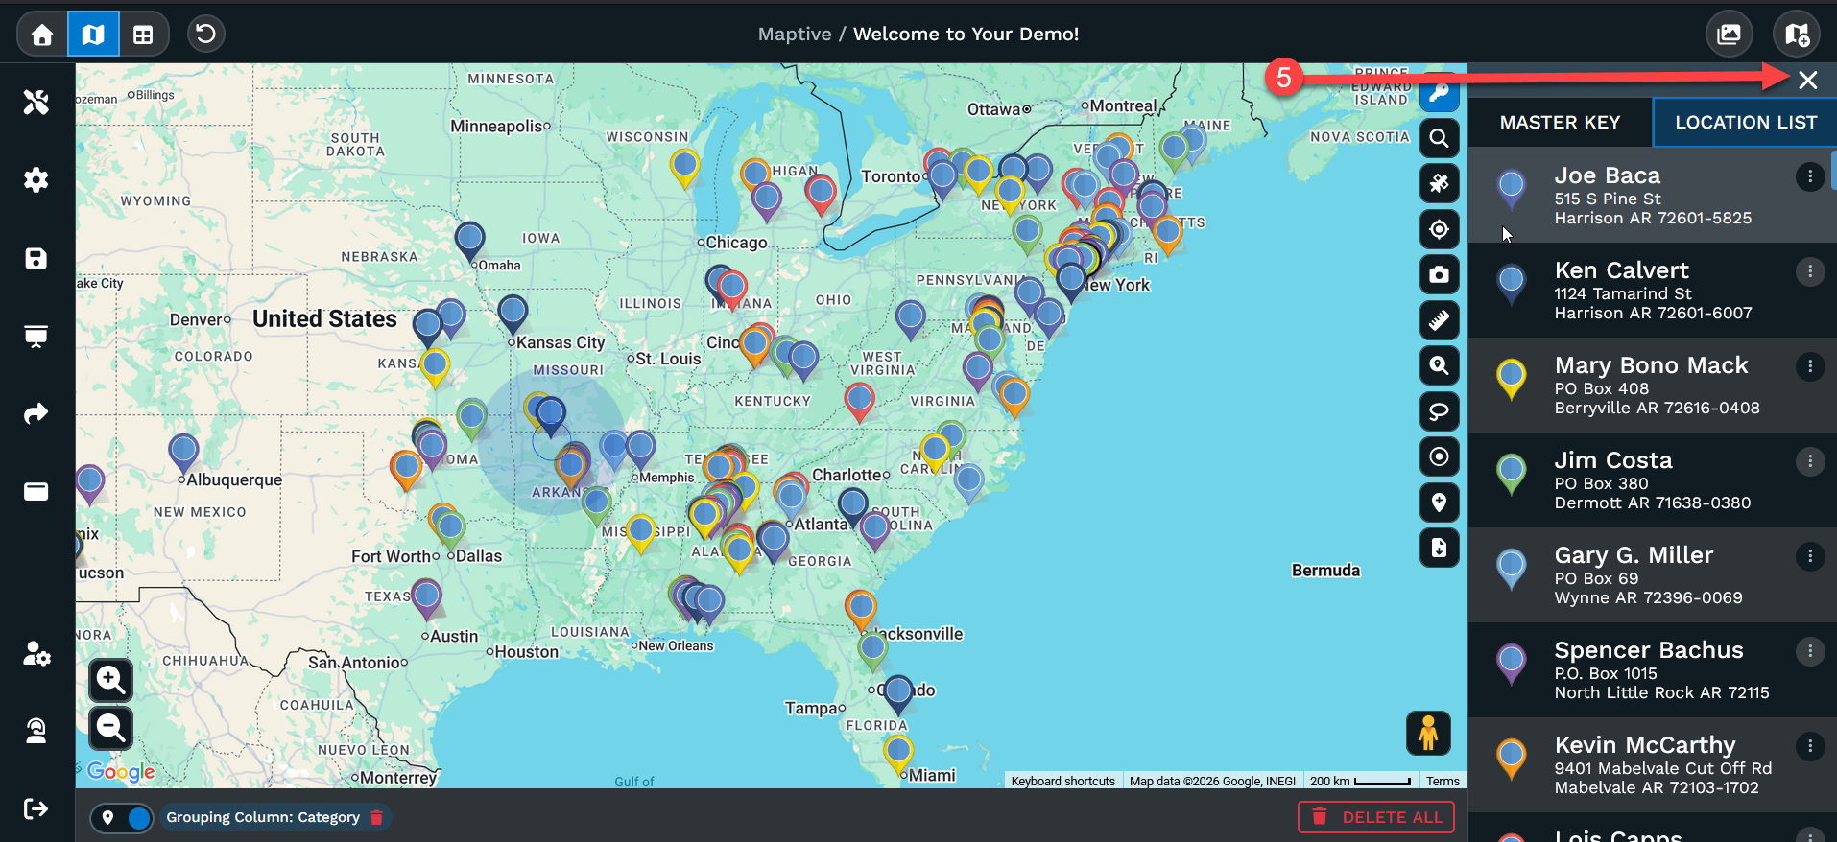Switch to the MASTER KEY tab
This screenshot has height=842, width=1837.
click(x=1560, y=122)
